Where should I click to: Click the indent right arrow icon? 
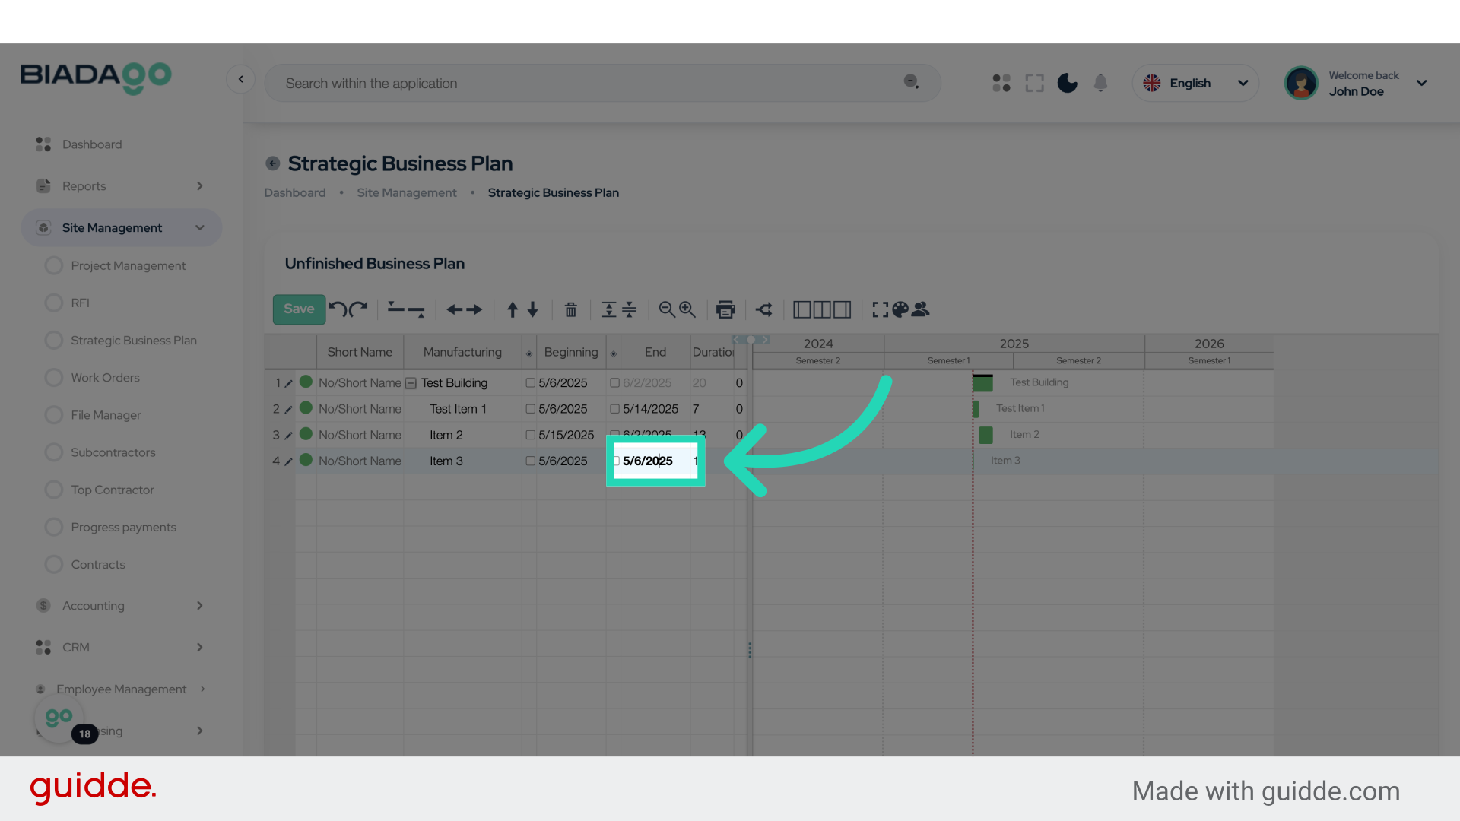[474, 309]
